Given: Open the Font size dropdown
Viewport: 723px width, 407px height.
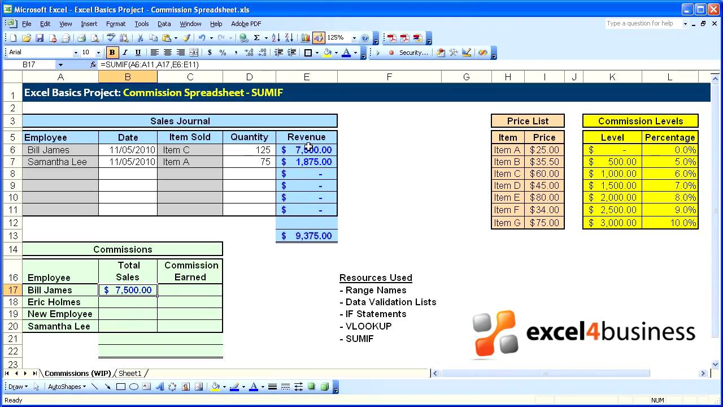Looking at the screenshot, I should click(x=98, y=53).
